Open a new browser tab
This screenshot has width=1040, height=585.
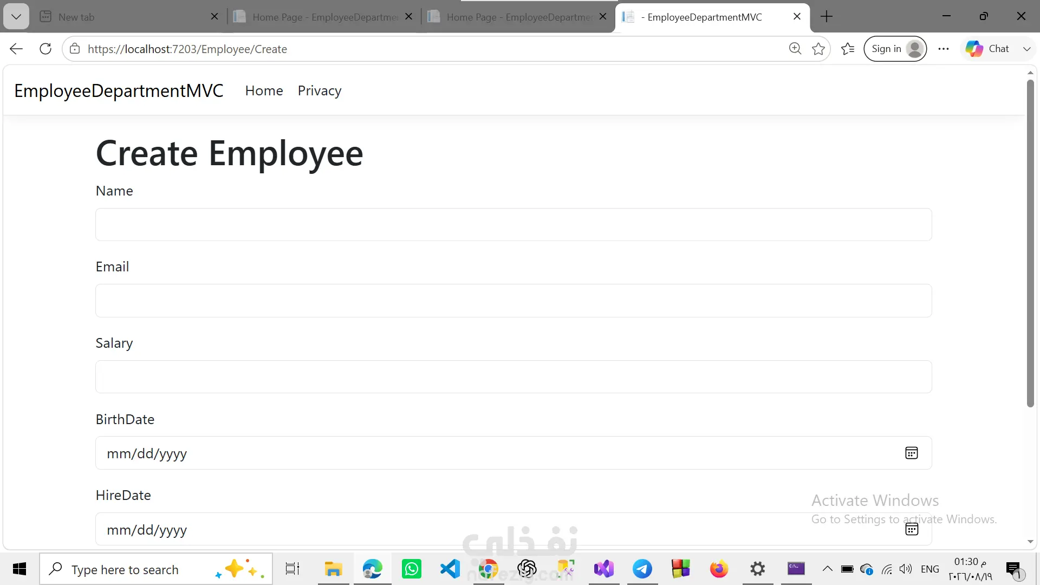(x=827, y=17)
